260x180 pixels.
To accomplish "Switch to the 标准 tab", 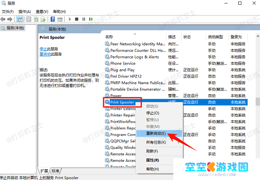I will pos(55,170).
